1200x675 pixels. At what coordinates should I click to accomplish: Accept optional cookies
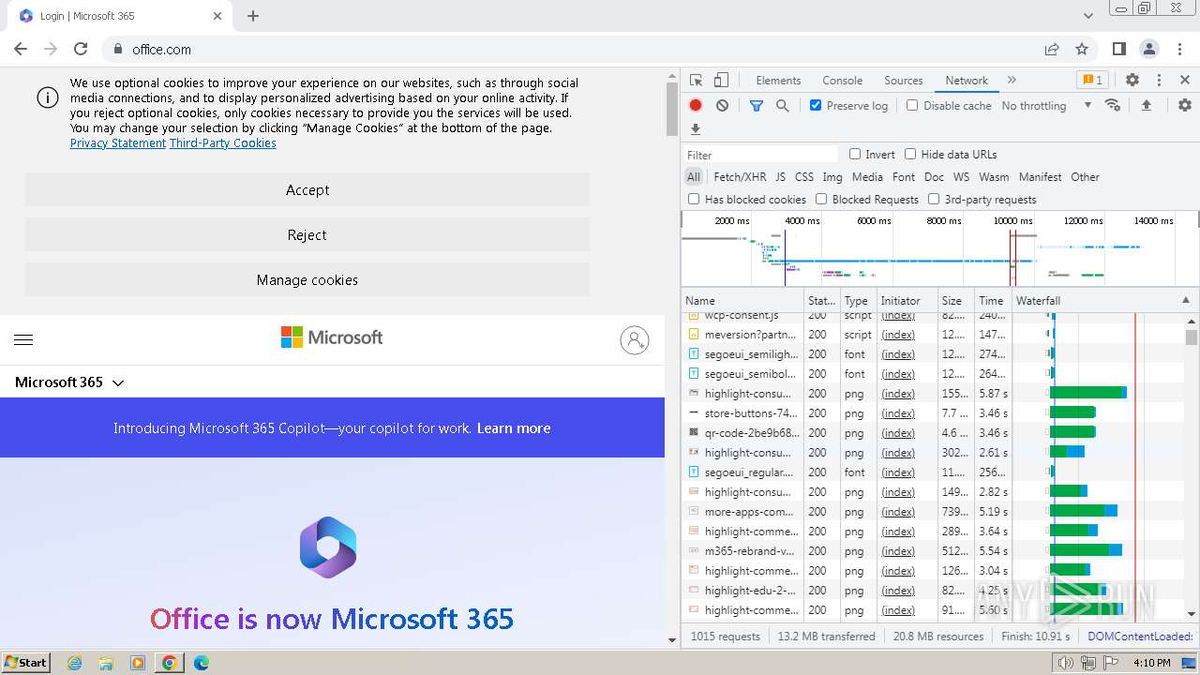(307, 189)
